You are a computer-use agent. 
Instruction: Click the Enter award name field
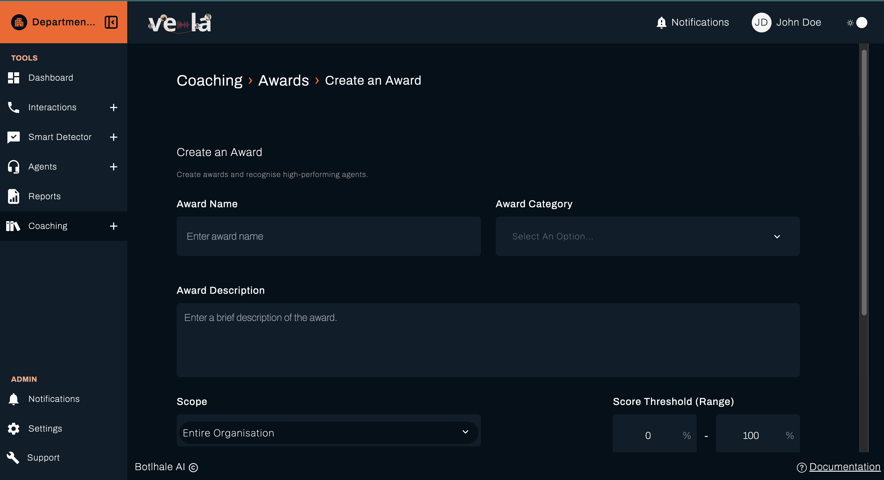[328, 236]
